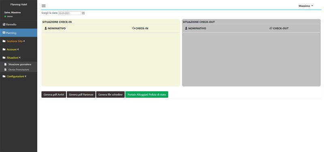324x152 pixels.
Task: Click Portale Alloggiati Polizia di stato button
Action: pos(147,95)
